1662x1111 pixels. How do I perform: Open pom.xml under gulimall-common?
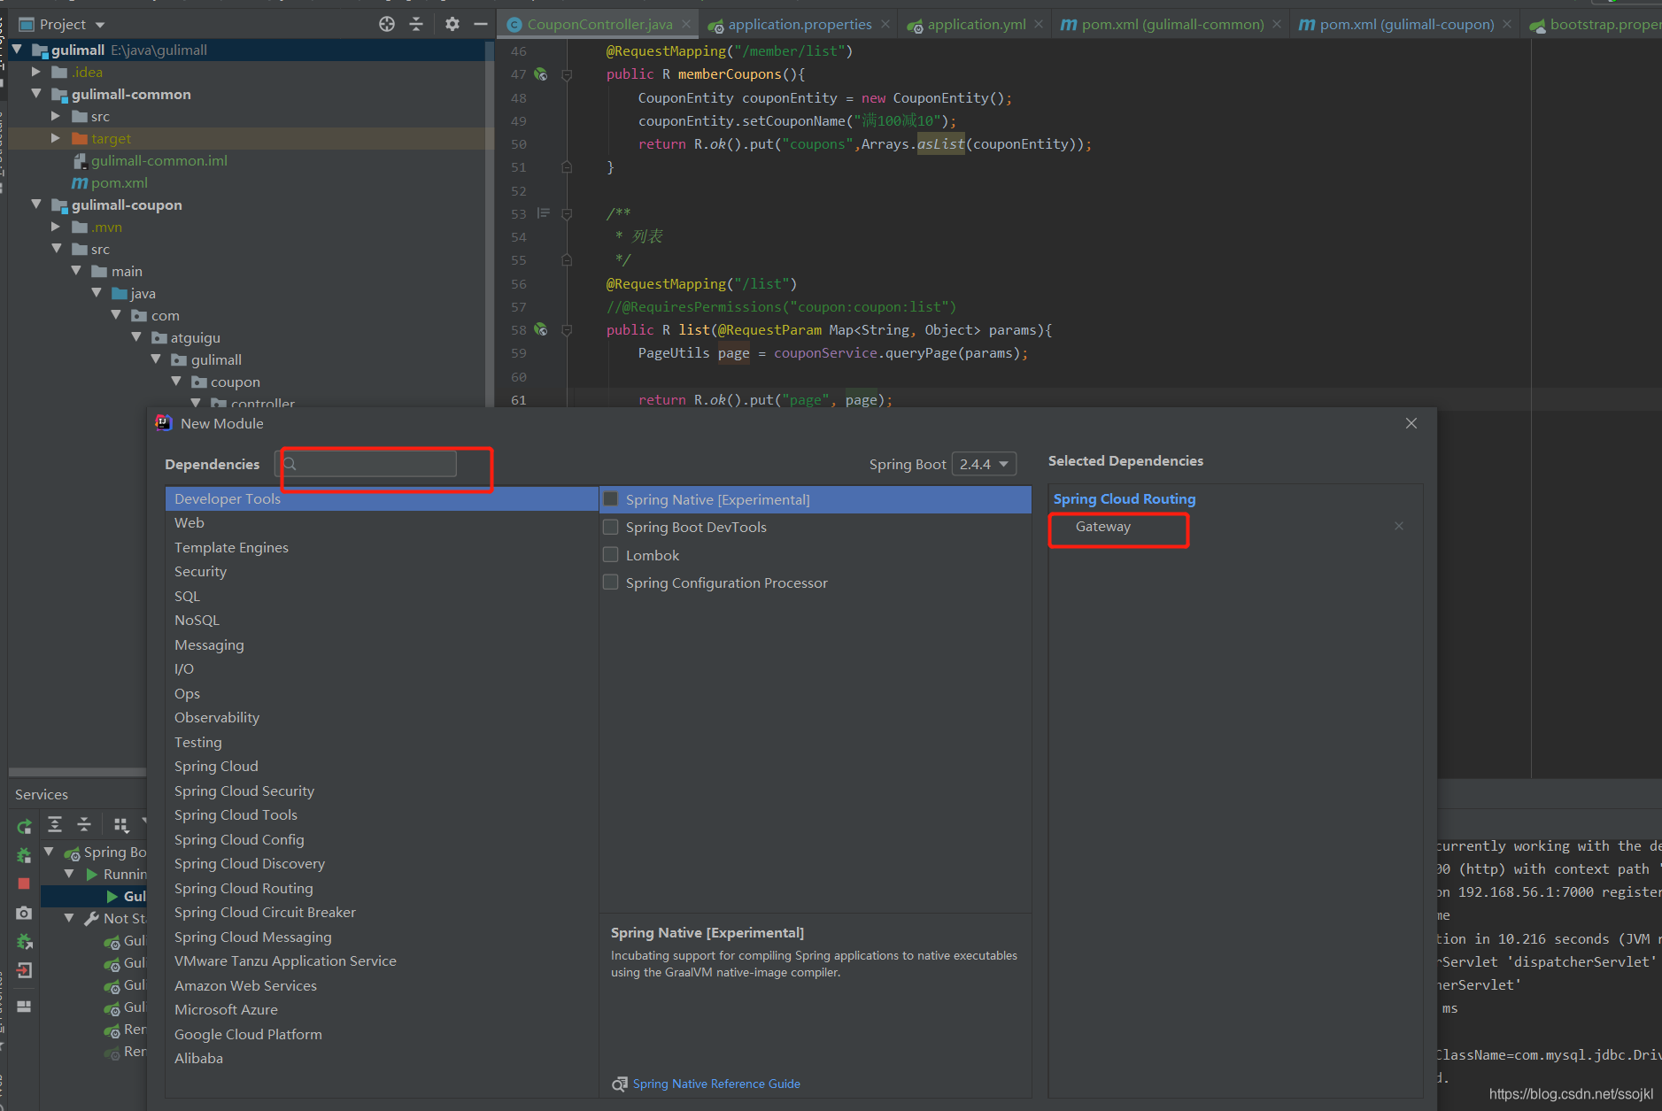pos(120,182)
